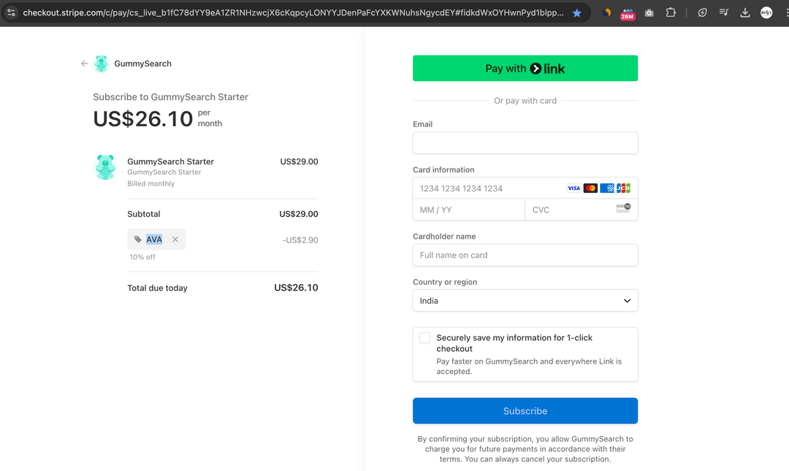Open the media controls music icon
This screenshot has width=789, height=471.
click(723, 12)
